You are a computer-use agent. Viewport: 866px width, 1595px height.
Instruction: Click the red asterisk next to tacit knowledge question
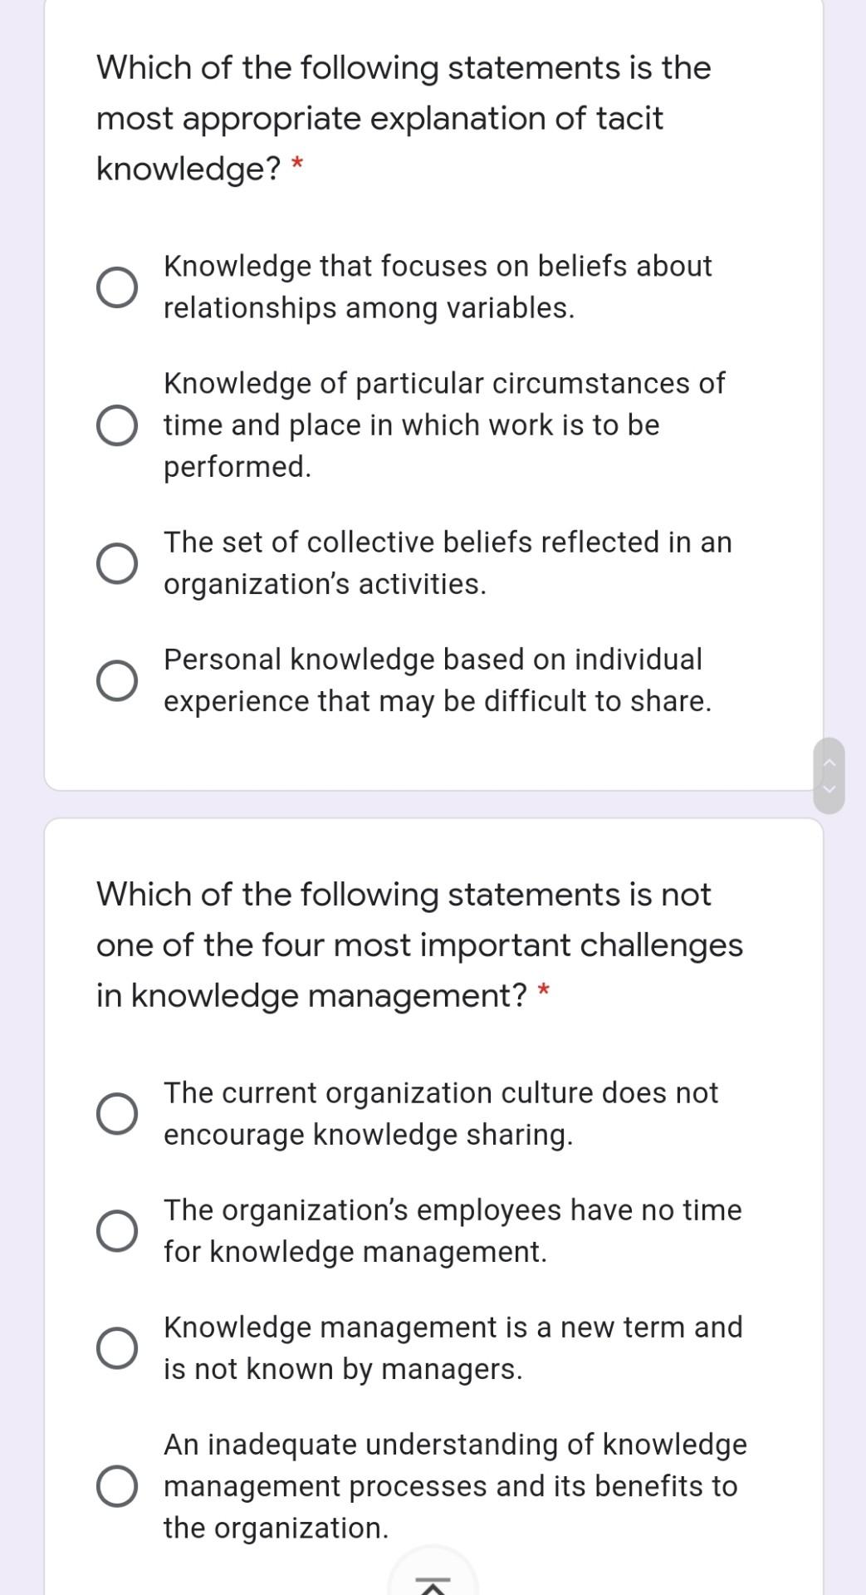click(298, 165)
